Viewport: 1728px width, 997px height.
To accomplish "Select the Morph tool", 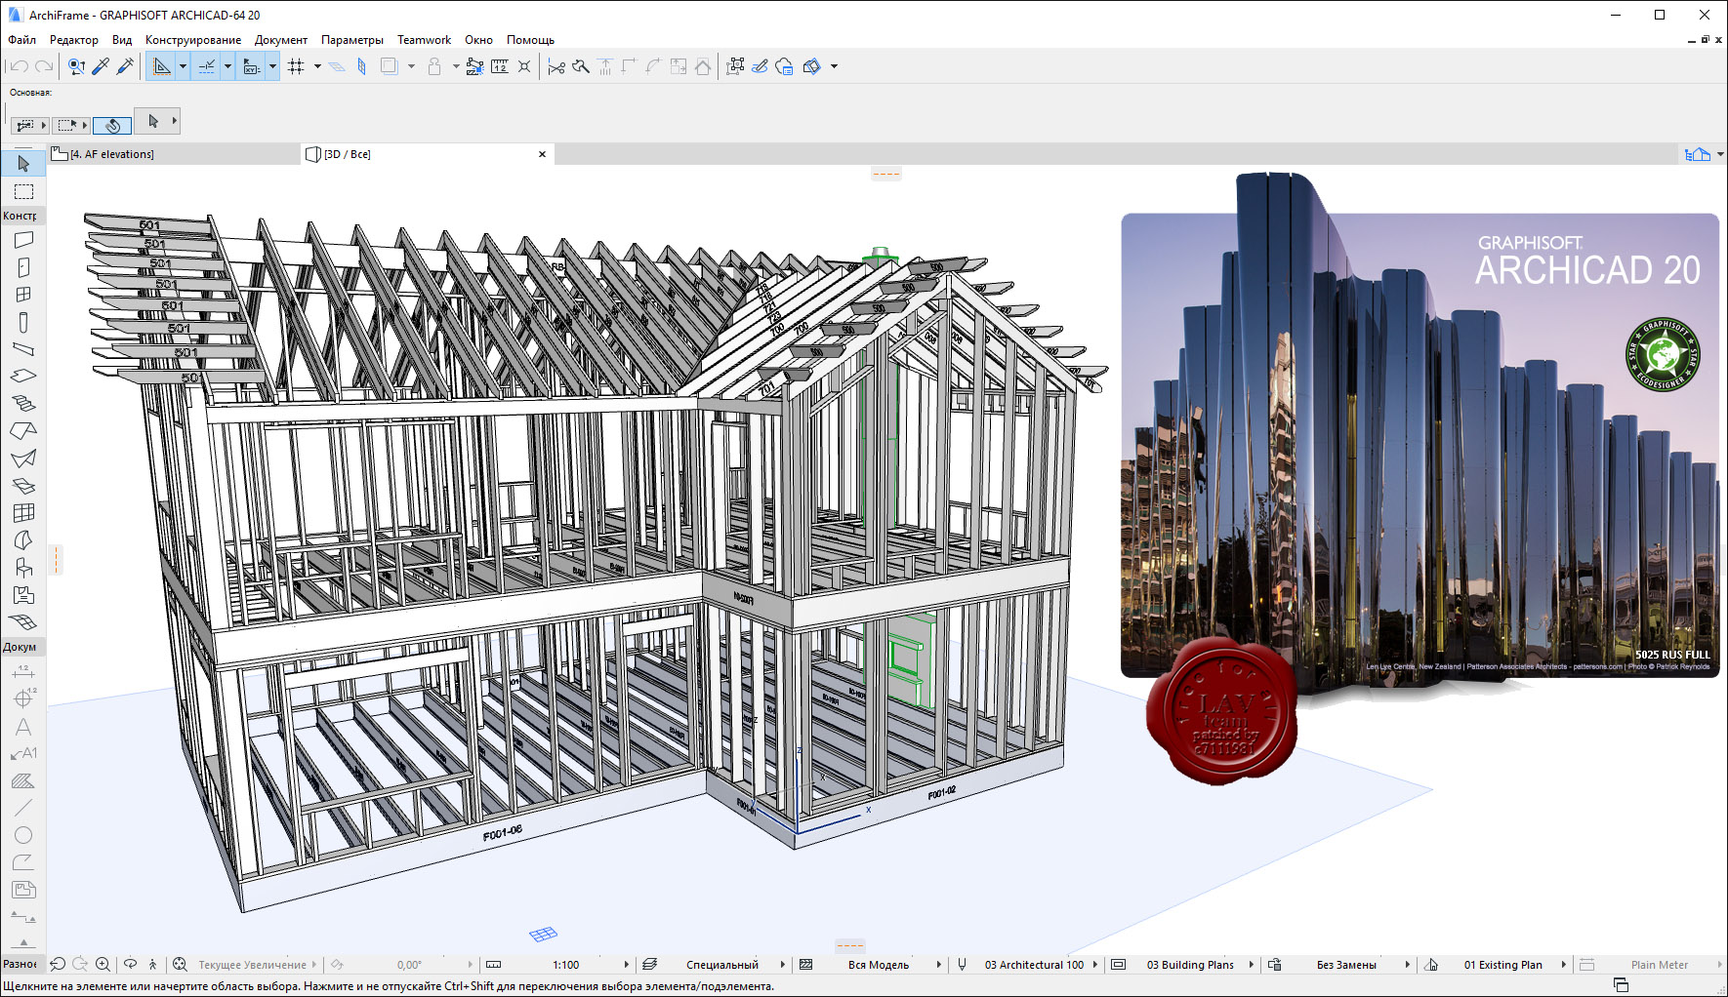I will pos(23,540).
